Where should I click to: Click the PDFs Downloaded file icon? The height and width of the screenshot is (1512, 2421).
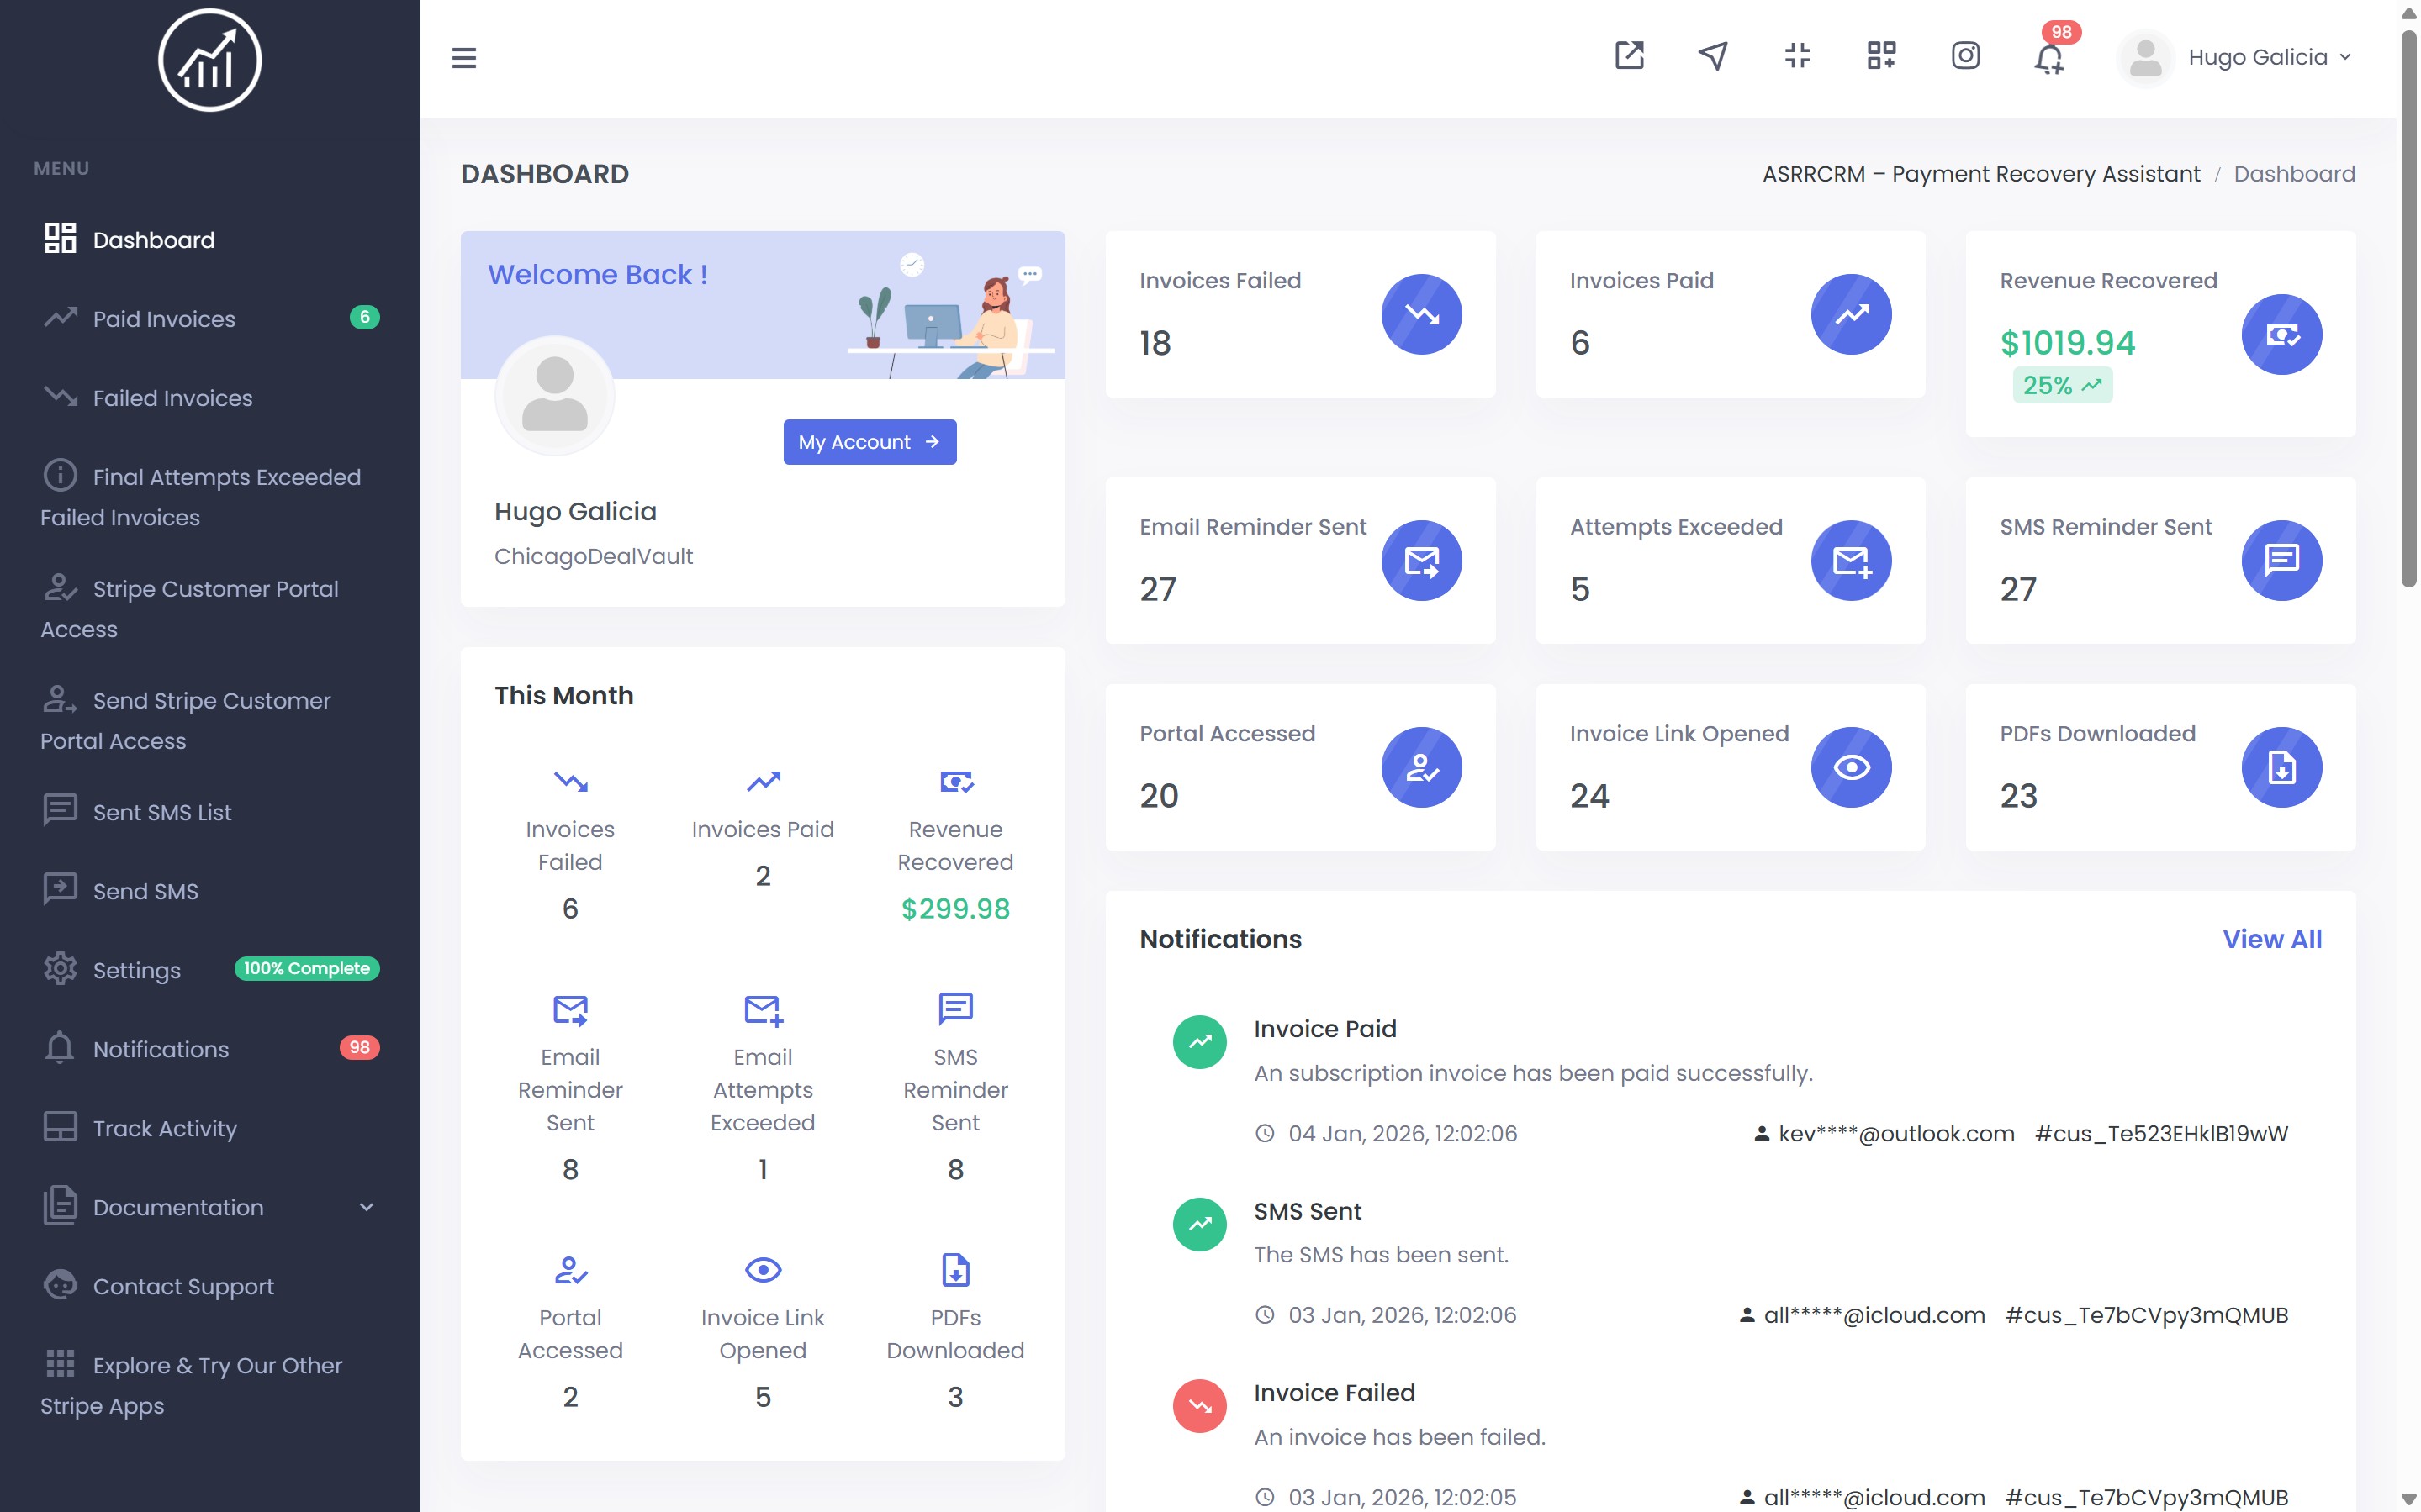click(x=2281, y=767)
